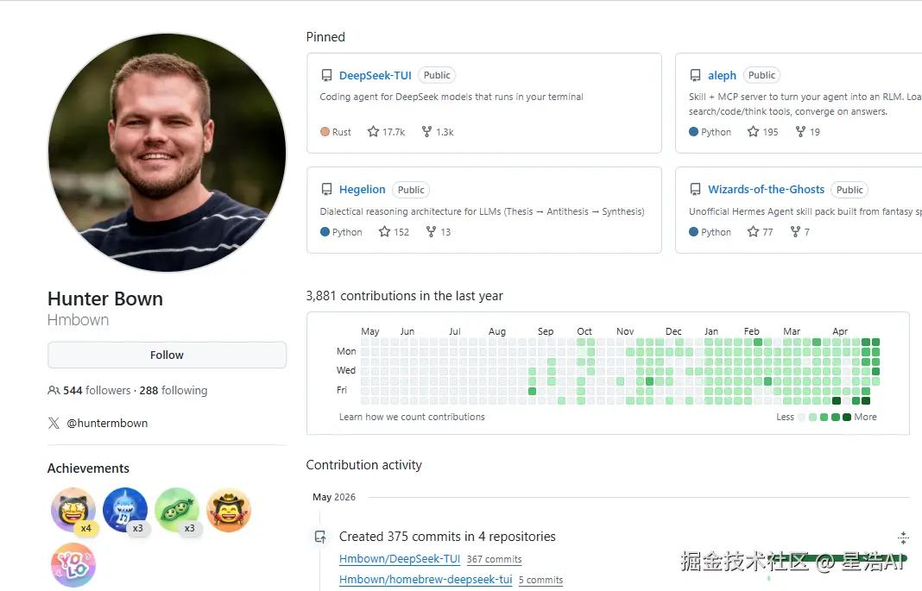Viewport: 922px width, 591px height.
Task: Click the Python language label on aleph
Action: pos(710,132)
